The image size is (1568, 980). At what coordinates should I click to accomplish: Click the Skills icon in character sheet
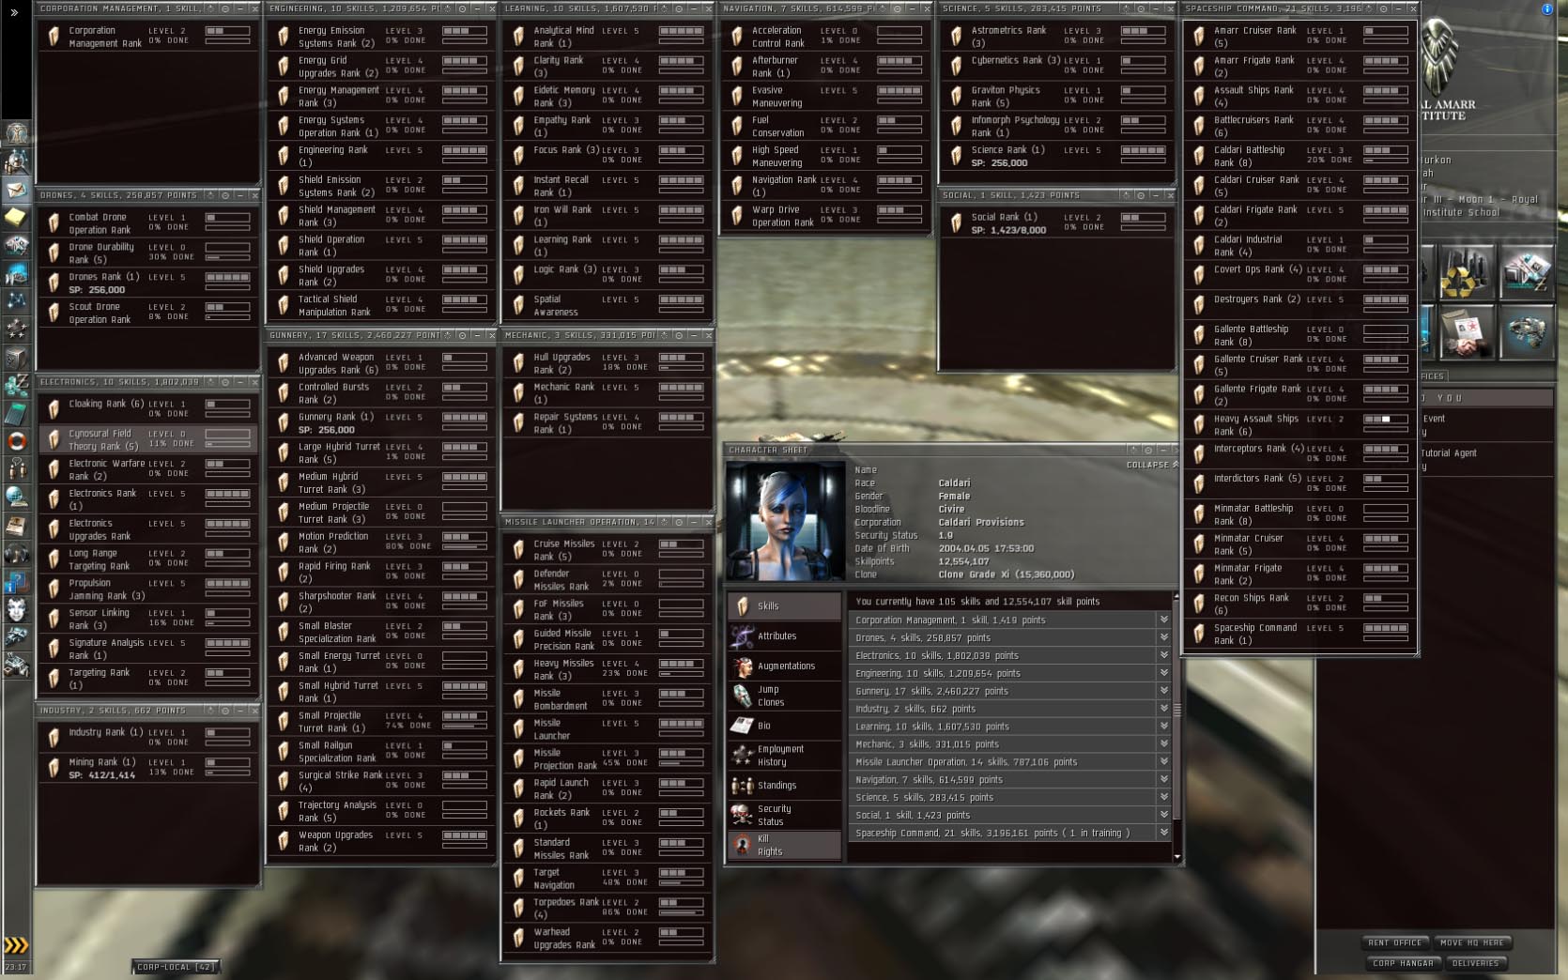743,606
